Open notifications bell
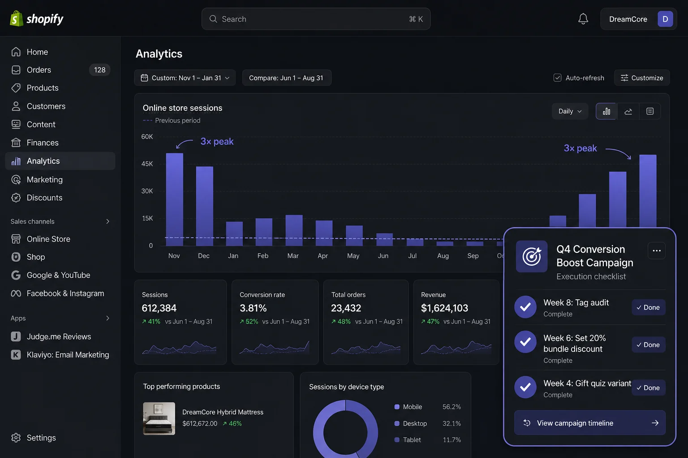This screenshot has height=458, width=688. coord(583,19)
